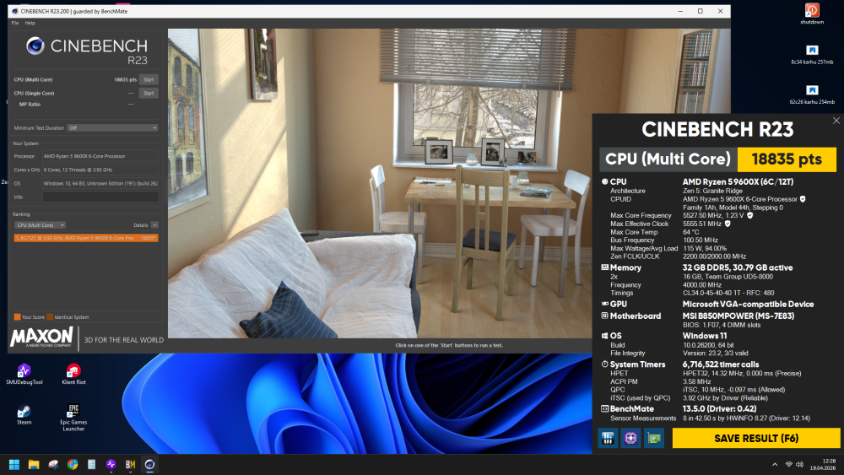
Task: Switch to Cinebench via its taskbar icon
Action: point(149,464)
